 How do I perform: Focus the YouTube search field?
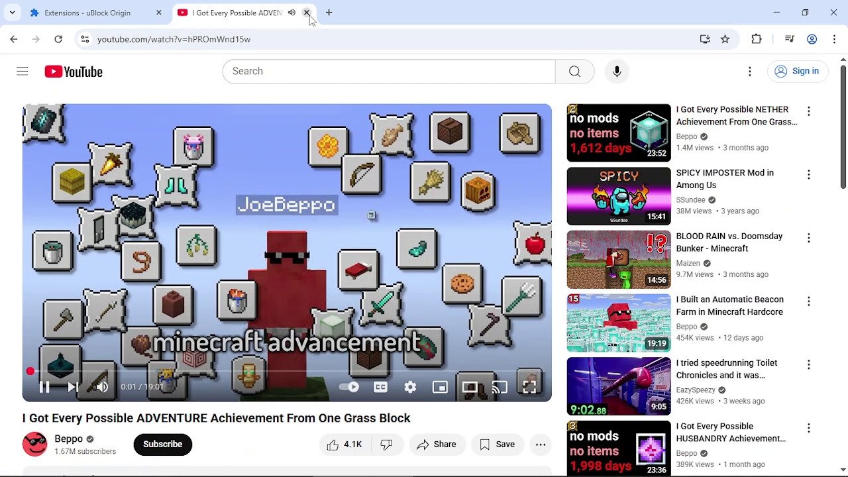click(389, 72)
